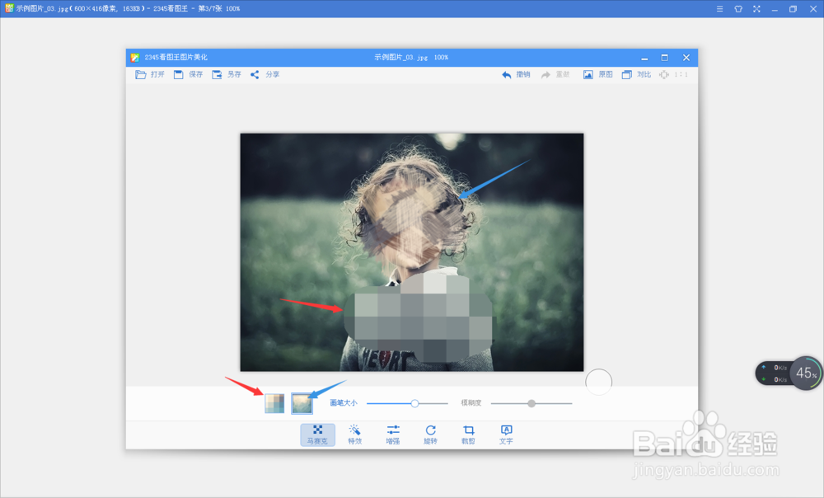Open the main menu in 2345看图王 title bar

pos(720,9)
